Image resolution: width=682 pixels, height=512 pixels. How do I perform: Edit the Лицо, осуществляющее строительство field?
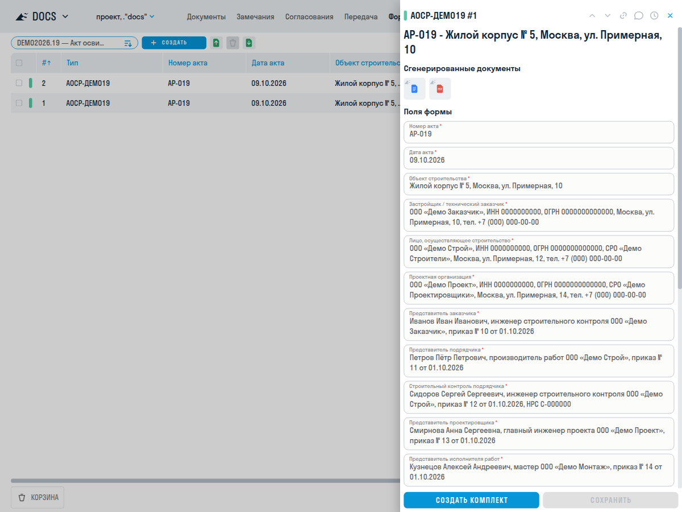click(x=539, y=251)
